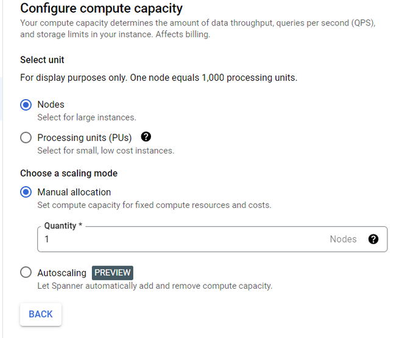Click the Configure compute capacity heading
This screenshot has height=338, width=402.
pyautogui.click(x=101, y=9)
